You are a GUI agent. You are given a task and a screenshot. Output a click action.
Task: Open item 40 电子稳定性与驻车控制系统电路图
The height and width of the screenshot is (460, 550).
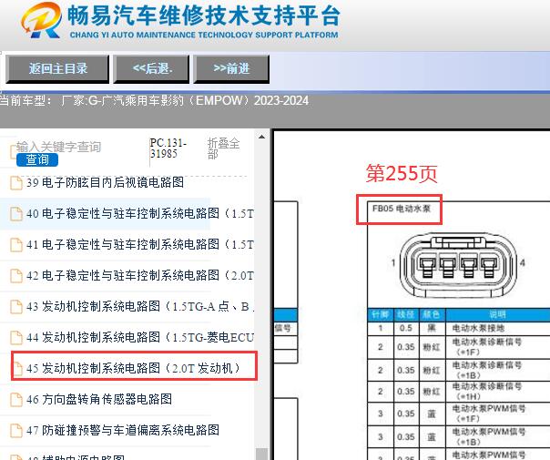tap(139, 213)
